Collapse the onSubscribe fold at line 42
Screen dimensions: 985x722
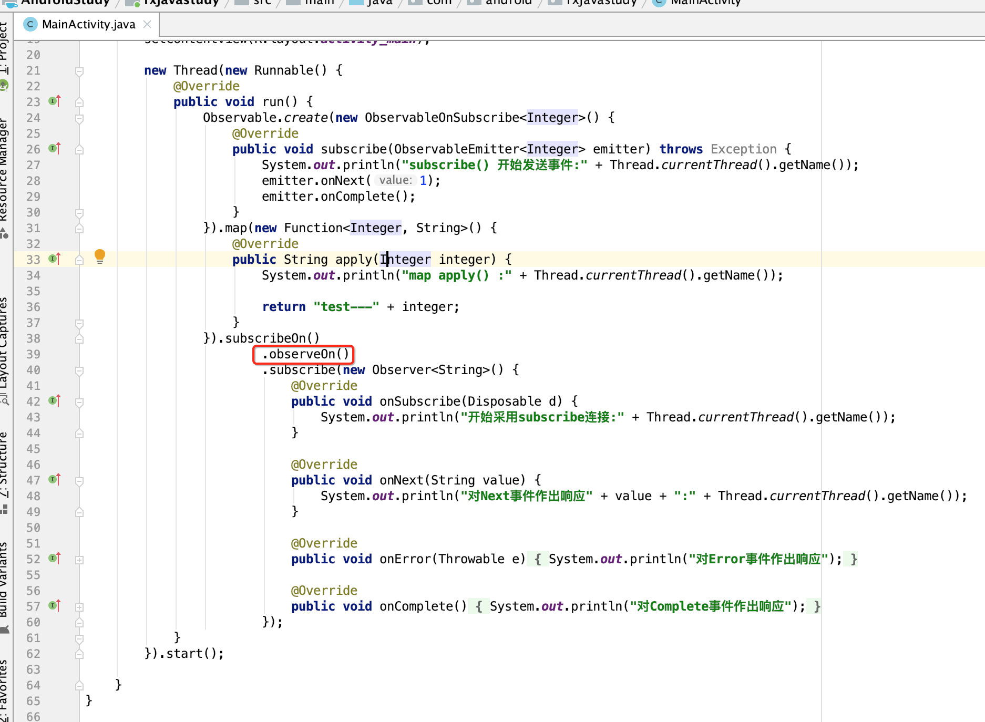79,403
